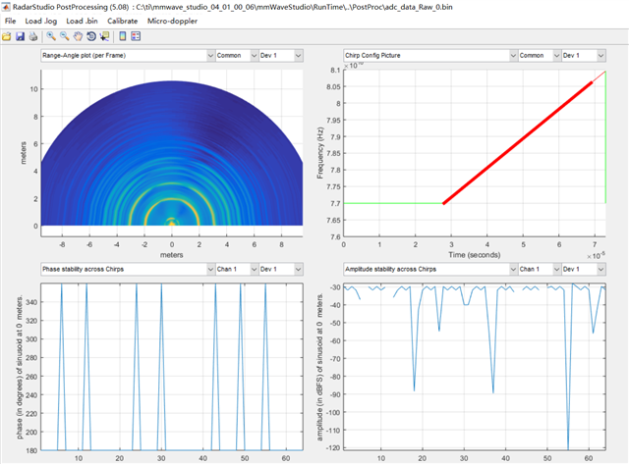
Task: Open the Amplitude stability across Chirps dropdown
Action: pyautogui.click(x=430, y=270)
